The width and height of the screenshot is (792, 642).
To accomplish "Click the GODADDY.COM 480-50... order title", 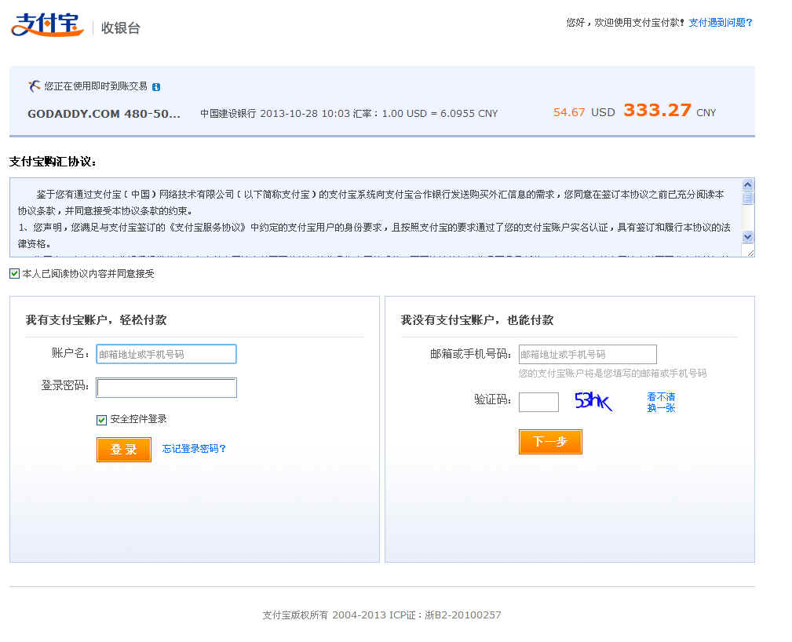I will click(104, 114).
